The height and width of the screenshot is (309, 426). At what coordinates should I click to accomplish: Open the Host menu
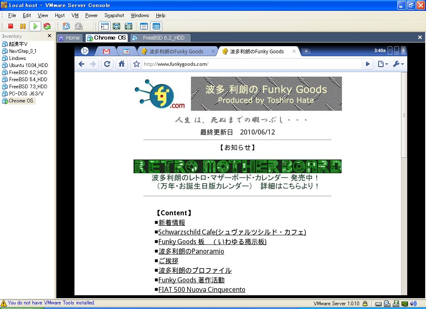point(59,15)
